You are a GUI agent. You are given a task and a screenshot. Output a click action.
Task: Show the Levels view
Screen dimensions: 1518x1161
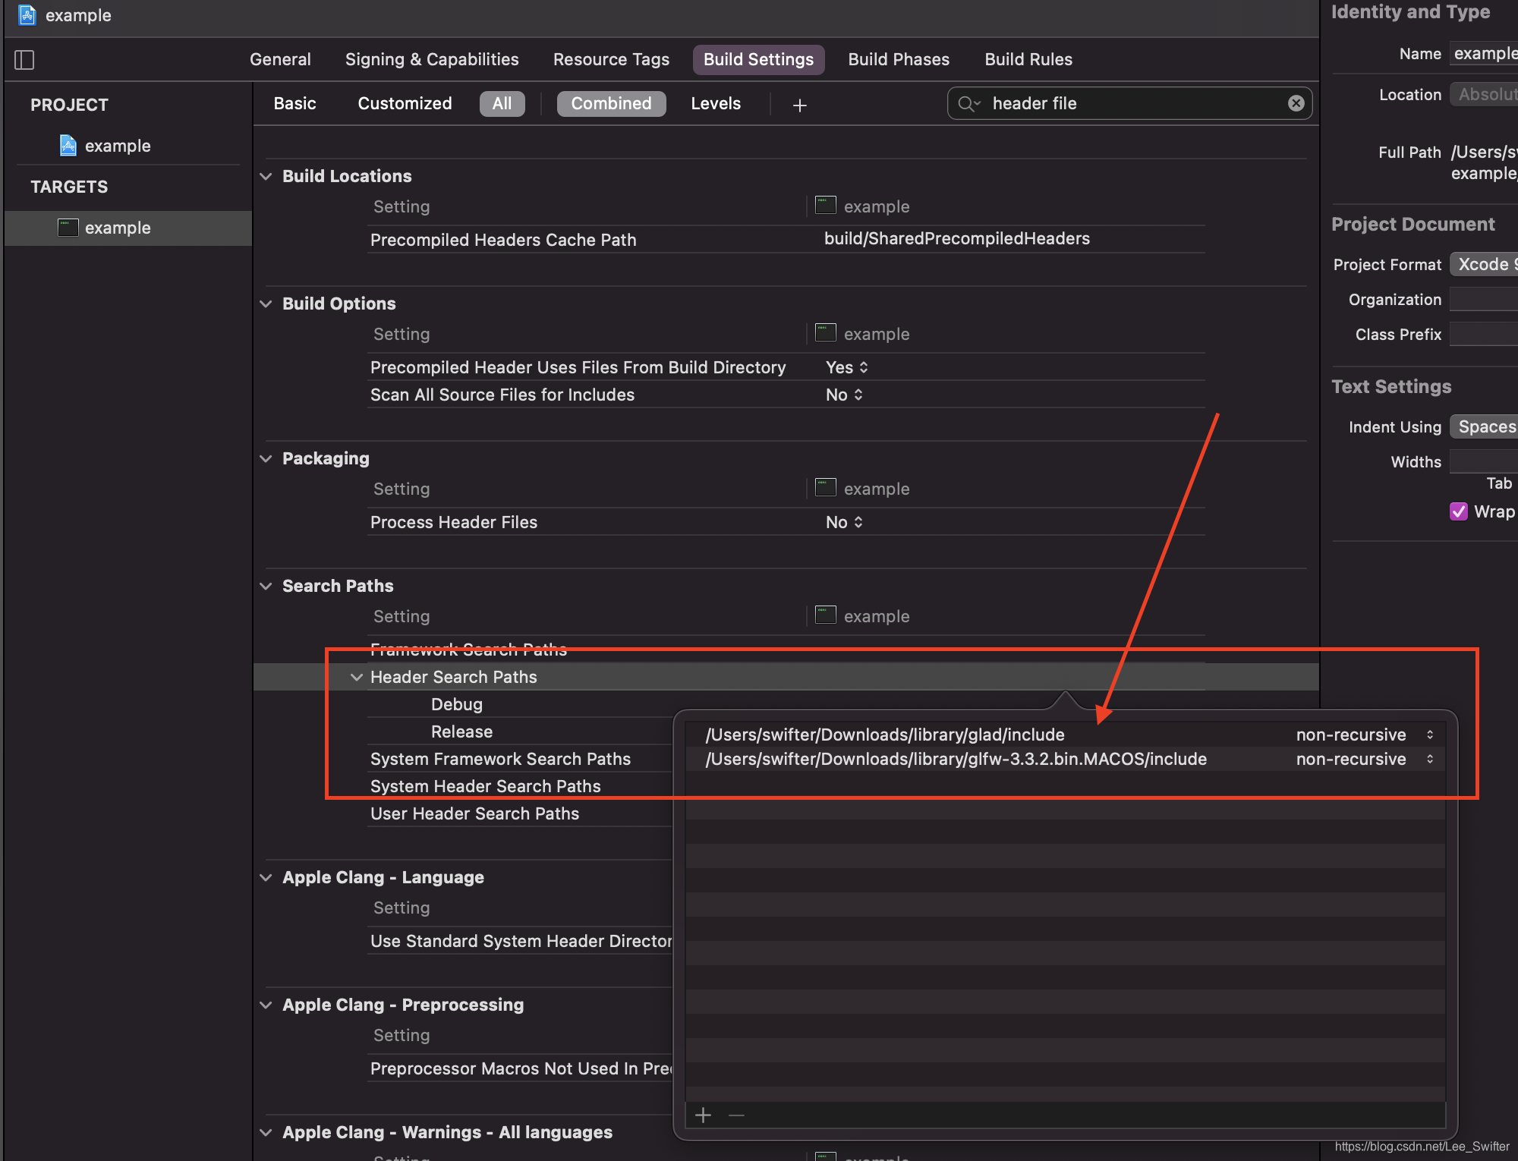coord(715,103)
